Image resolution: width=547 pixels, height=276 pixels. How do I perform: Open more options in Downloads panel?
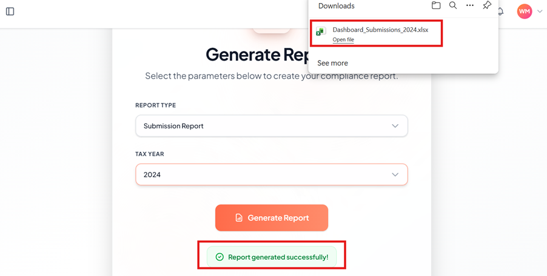pos(470,5)
